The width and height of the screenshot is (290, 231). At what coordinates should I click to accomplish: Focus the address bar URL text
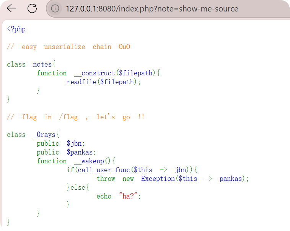pos(152,9)
